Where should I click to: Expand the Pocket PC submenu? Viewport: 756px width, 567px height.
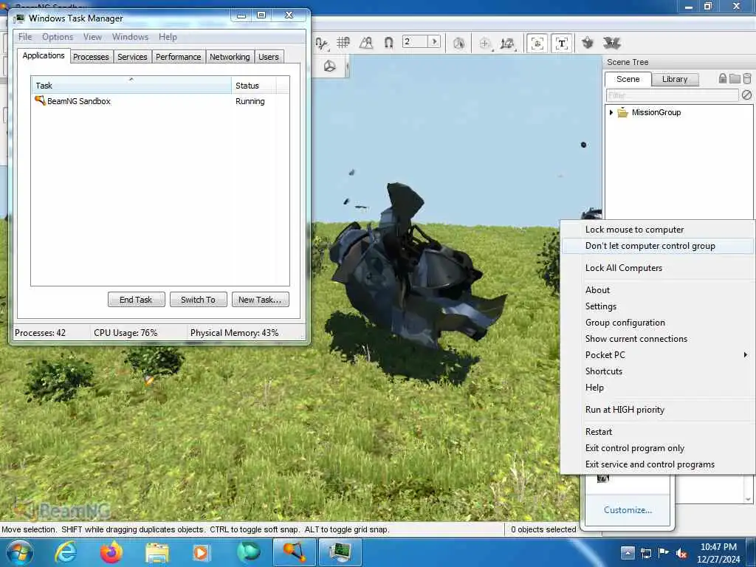click(x=658, y=355)
